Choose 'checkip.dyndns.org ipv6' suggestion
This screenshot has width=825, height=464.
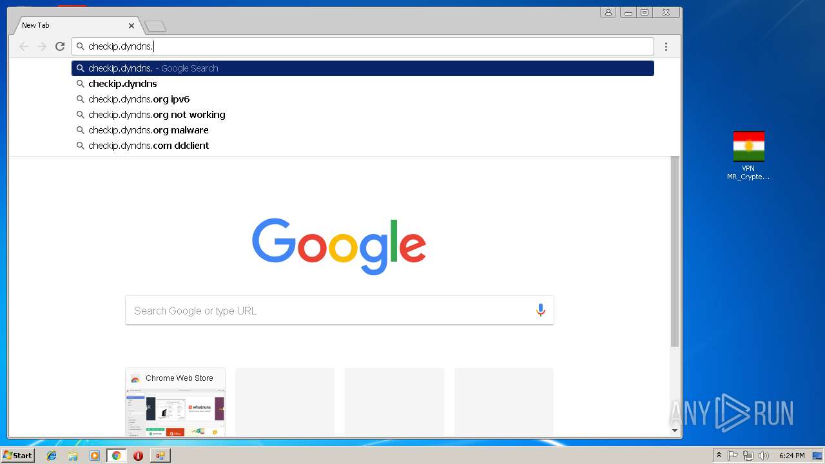(363, 99)
